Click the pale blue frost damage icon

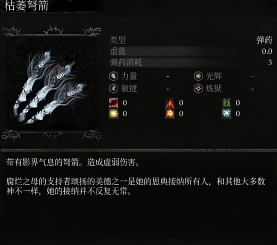pos(227,114)
